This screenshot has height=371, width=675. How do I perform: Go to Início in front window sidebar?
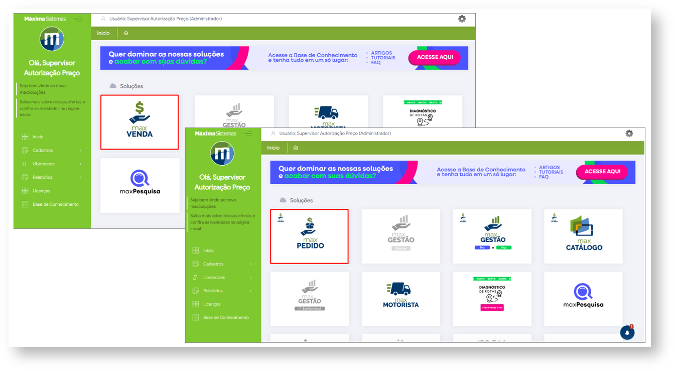(208, 251)
